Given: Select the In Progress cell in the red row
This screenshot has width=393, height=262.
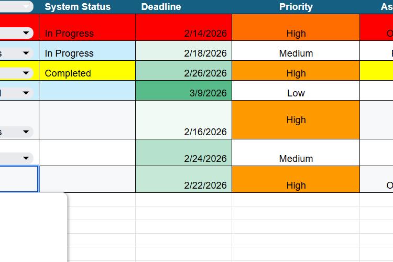Looking at the screenshot, I should pyautogui.click(x=87, y=27).
